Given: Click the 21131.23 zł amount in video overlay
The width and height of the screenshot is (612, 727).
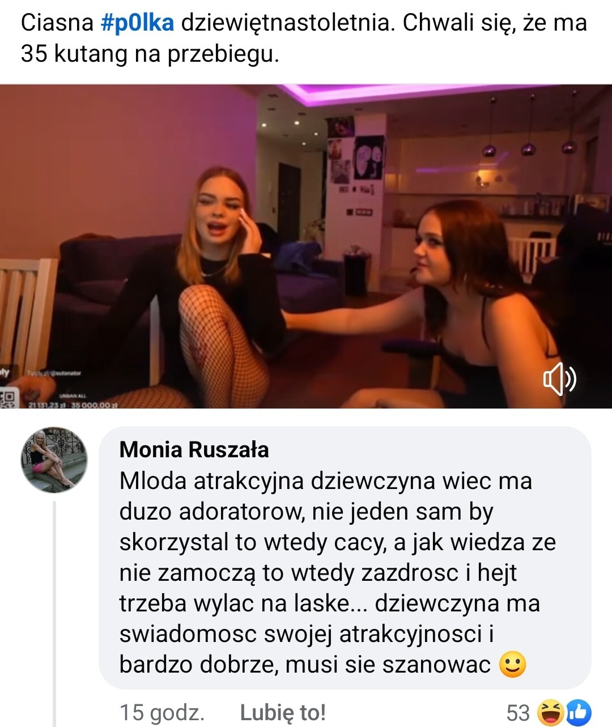Looking at the screenshot, I should [46, 405].
